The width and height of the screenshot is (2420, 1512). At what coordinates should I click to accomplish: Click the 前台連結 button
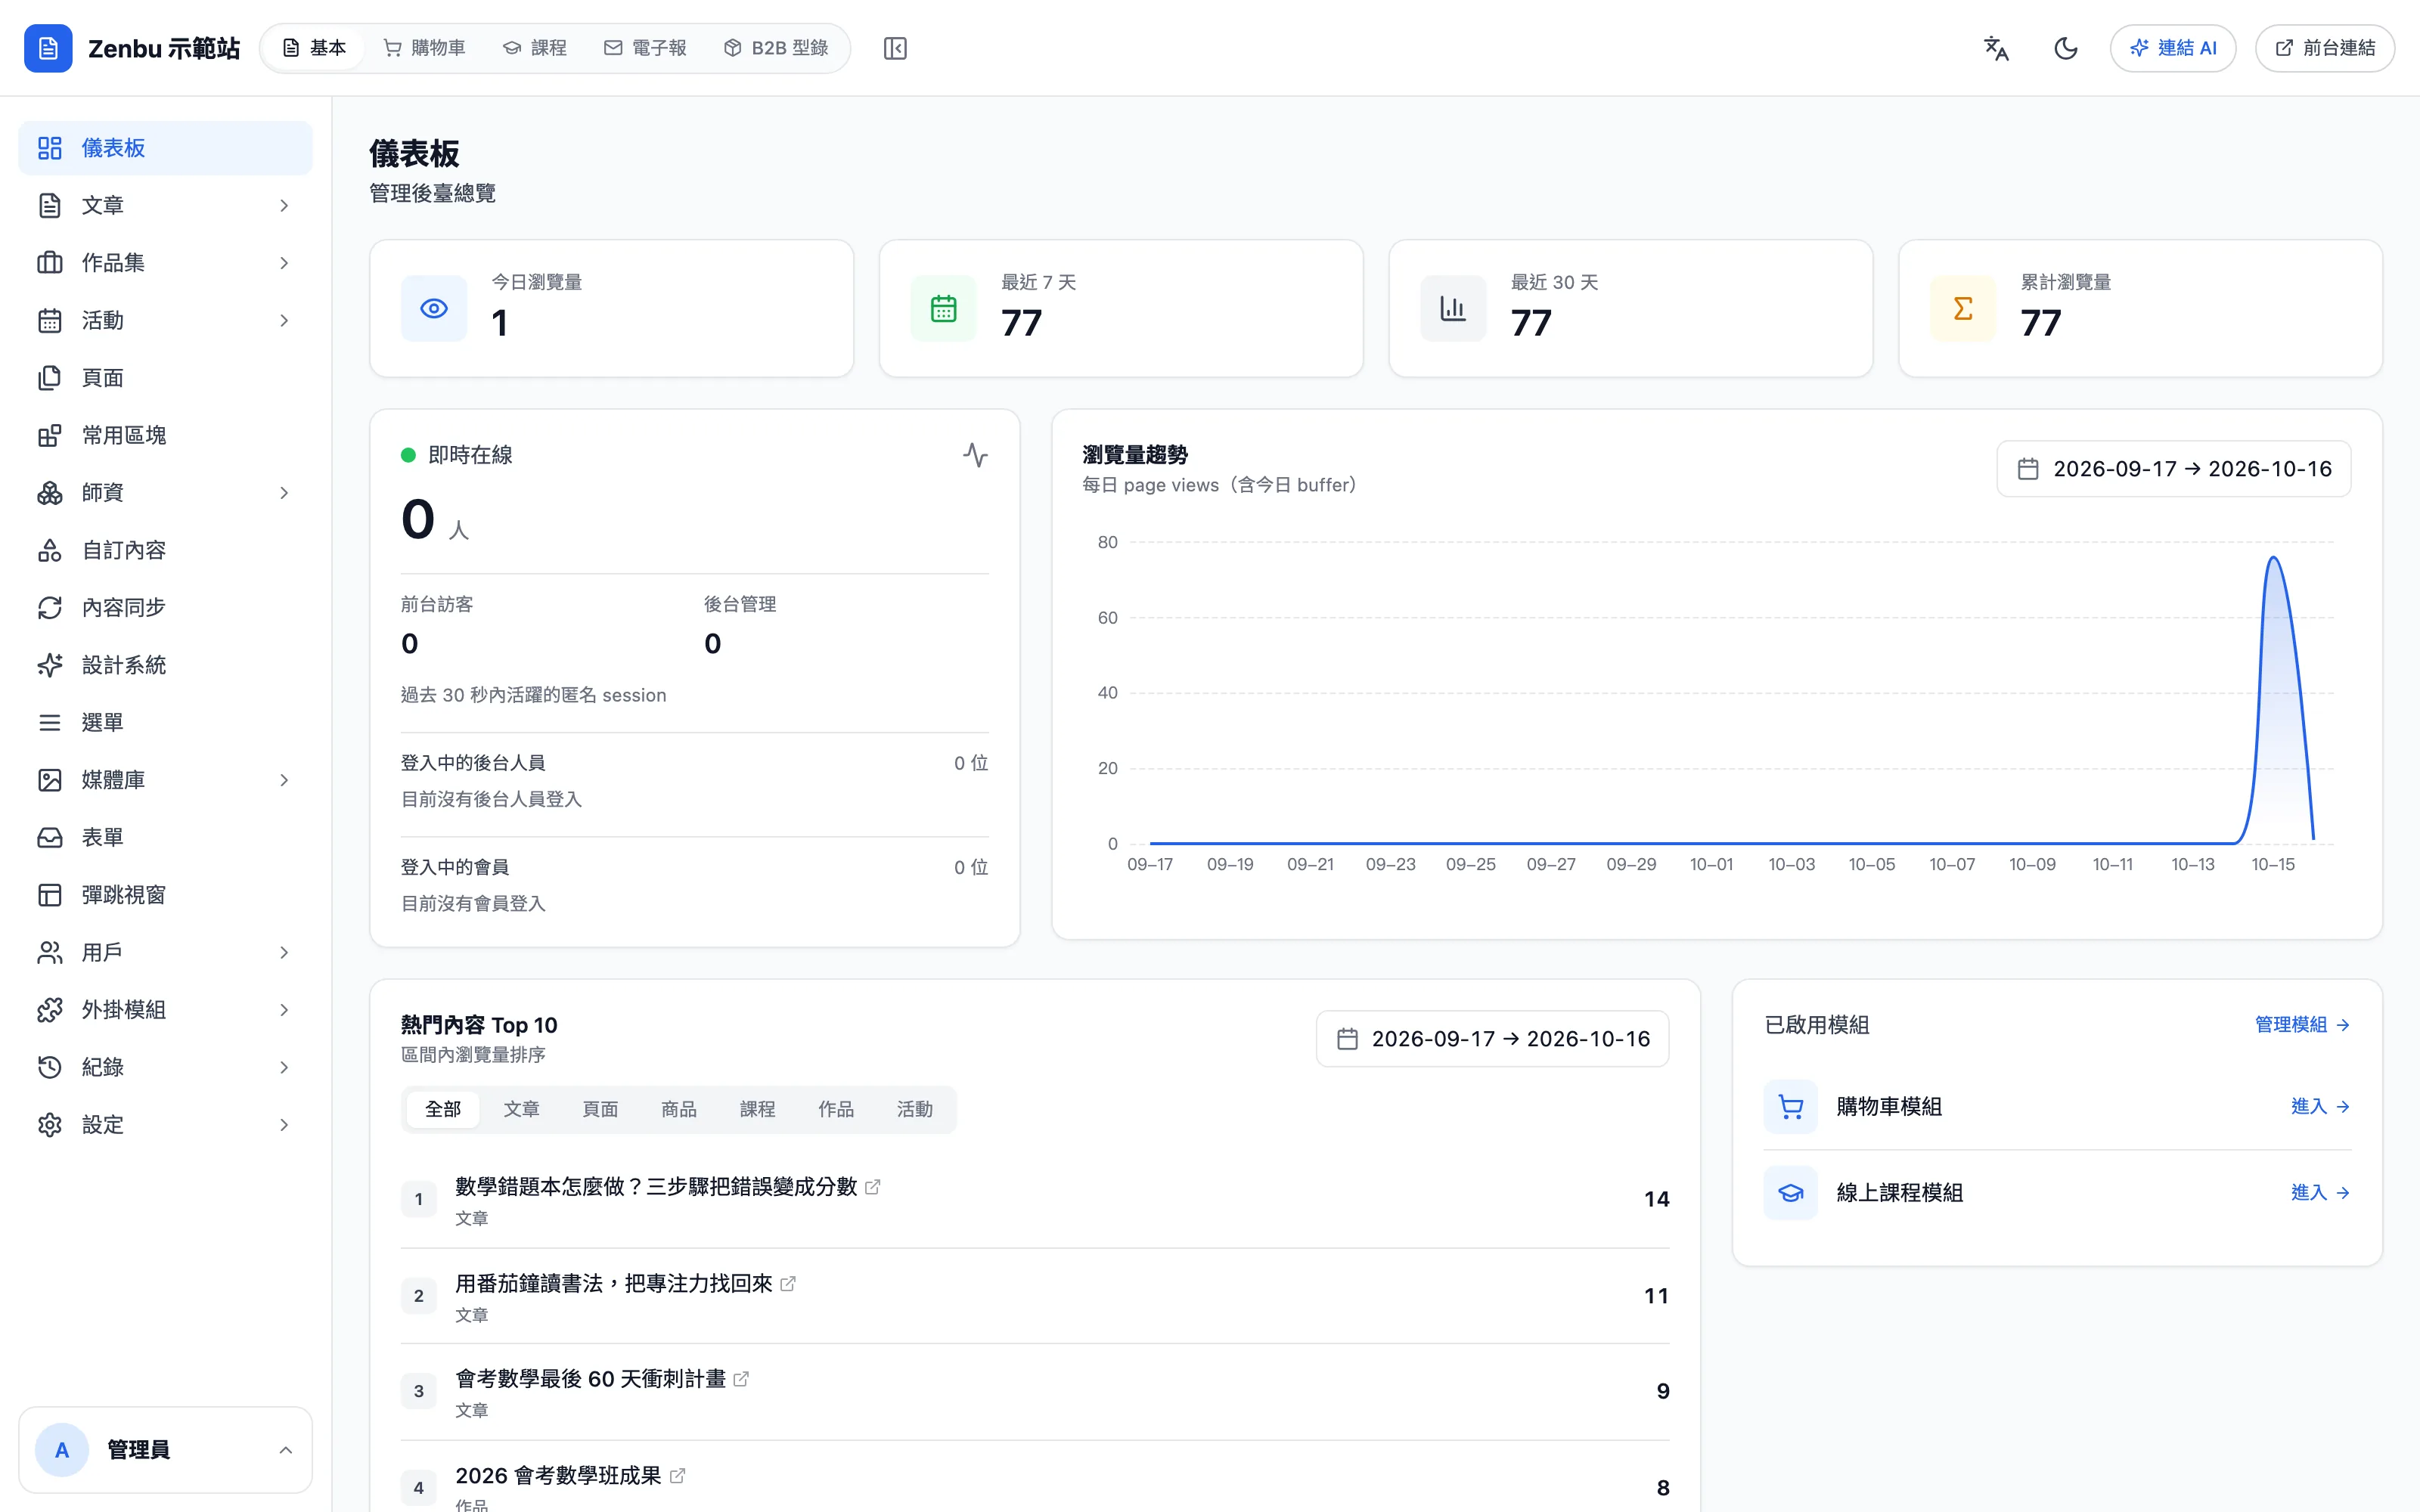2324,48
